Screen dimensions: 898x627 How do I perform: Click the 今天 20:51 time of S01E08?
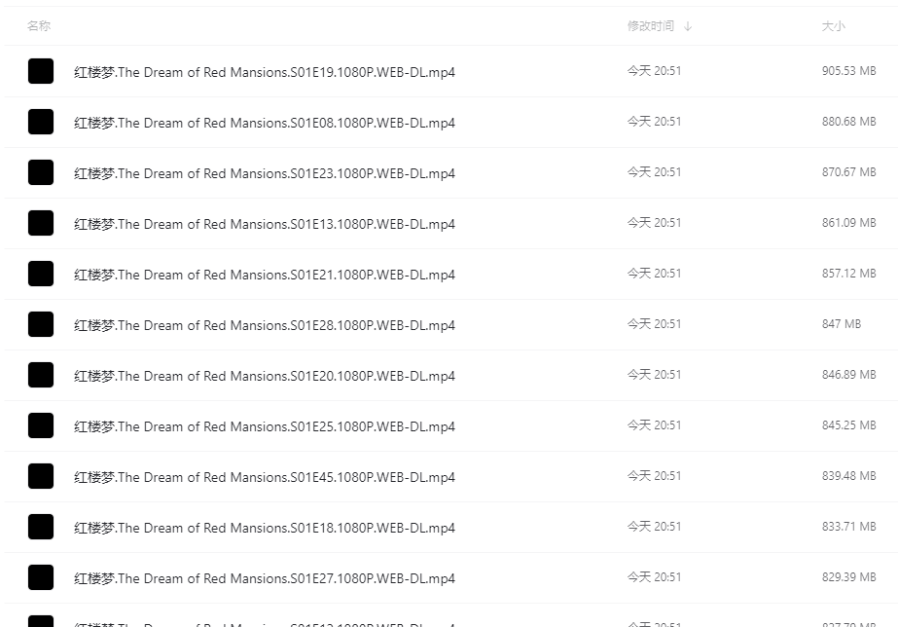(x=654, y=122)
